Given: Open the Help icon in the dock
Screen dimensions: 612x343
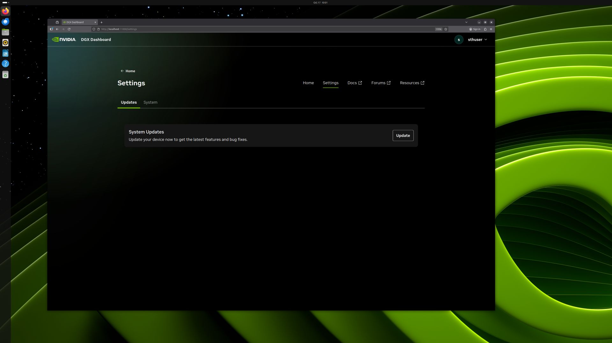Looking at the screenshot, I should coord(5,64).
